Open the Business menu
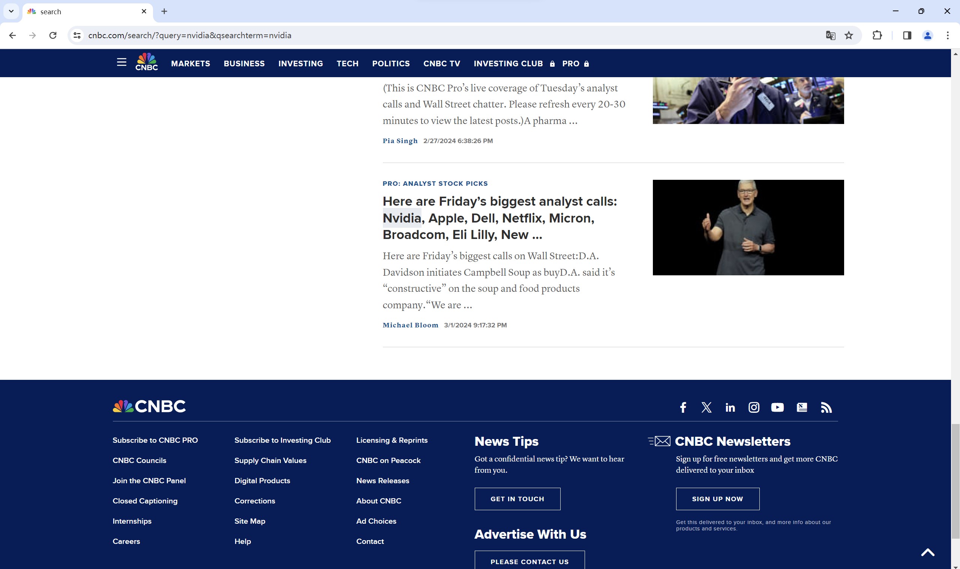Image resolution: width=960 pixels, height=569 pixels. (244, 64)
